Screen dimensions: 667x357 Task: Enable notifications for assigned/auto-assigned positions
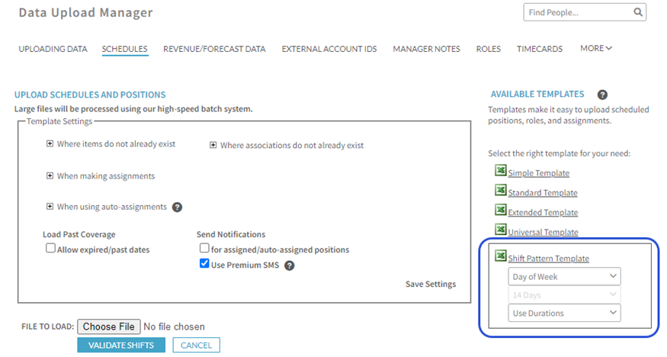(x=204, y=248)
